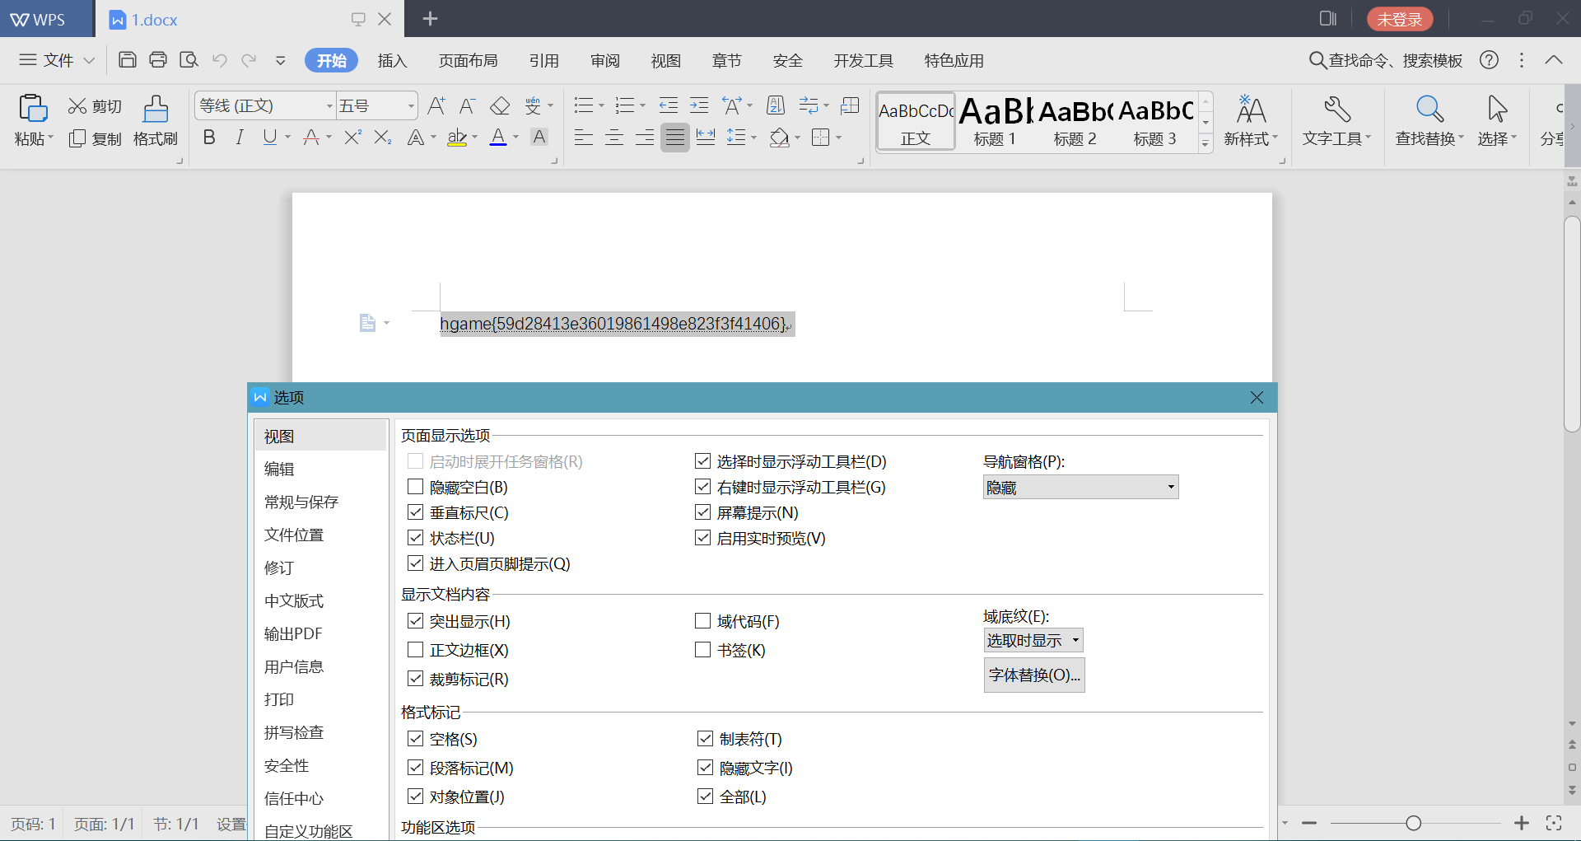Apply 标题 2 style

(x=1075, y=121)
